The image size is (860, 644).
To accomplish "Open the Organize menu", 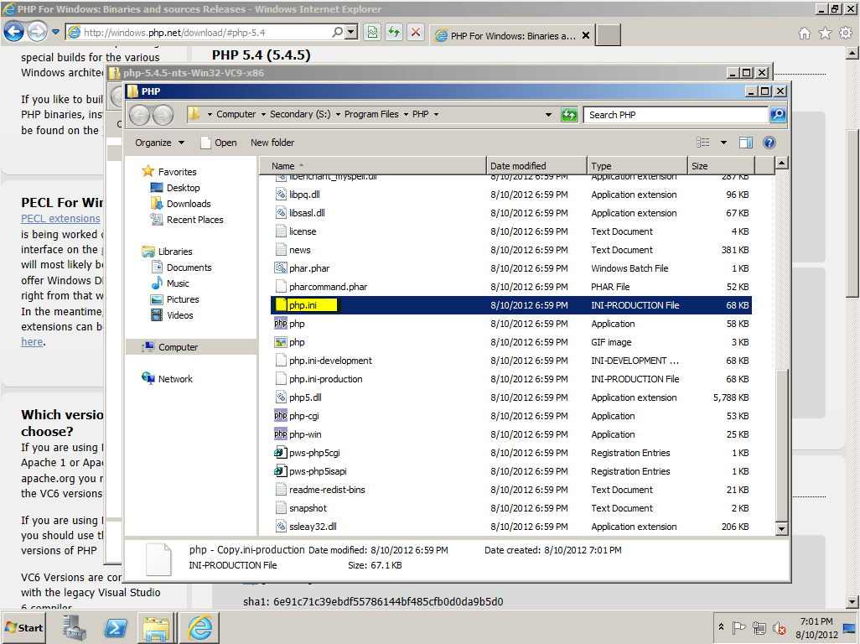I will tap(159, 143).
